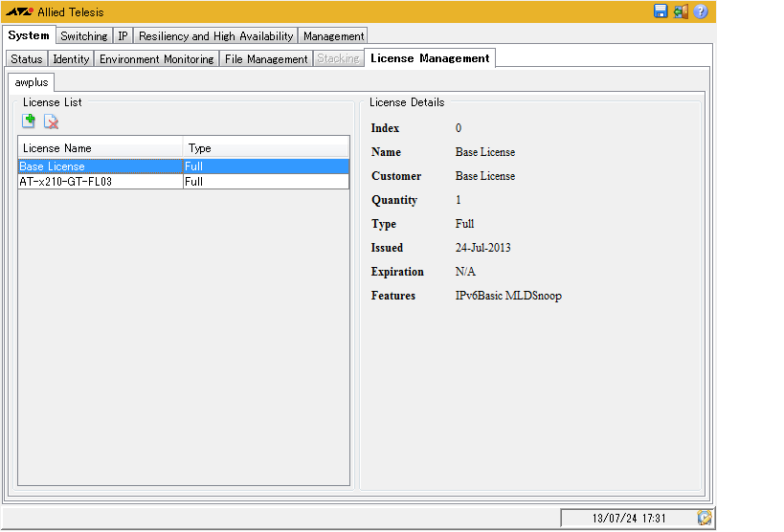Image resolution: width=784 pixels, height=532 pixels.
Task: Click the Full type cell of Base License
Action: coord(266,166)
